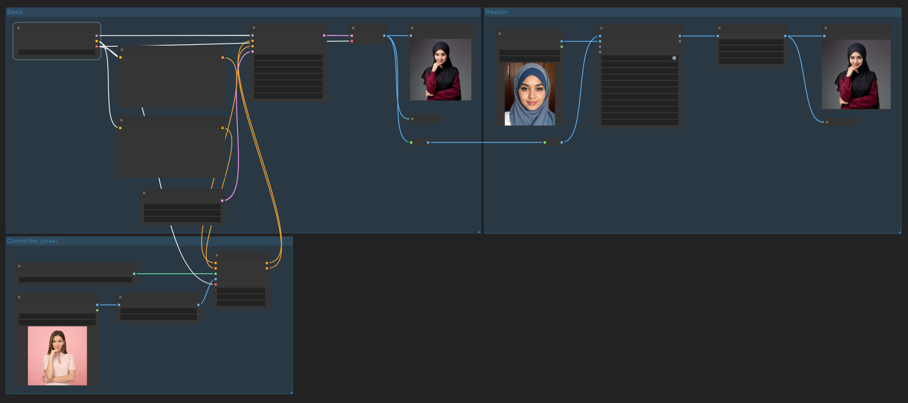The height and width of the screenshot is (403, 908).
Task: Click the collapse dot on the ReActor face swap node
Action: tap(601, 28)
